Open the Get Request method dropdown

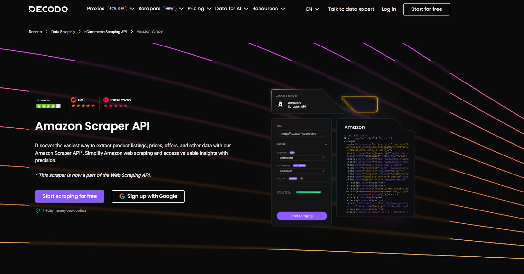pos(302,171)
